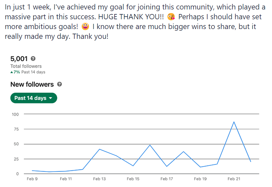Click the Feb 9 x-axis label
This screenshot has width=272, height=187.
tap(32, 179)
